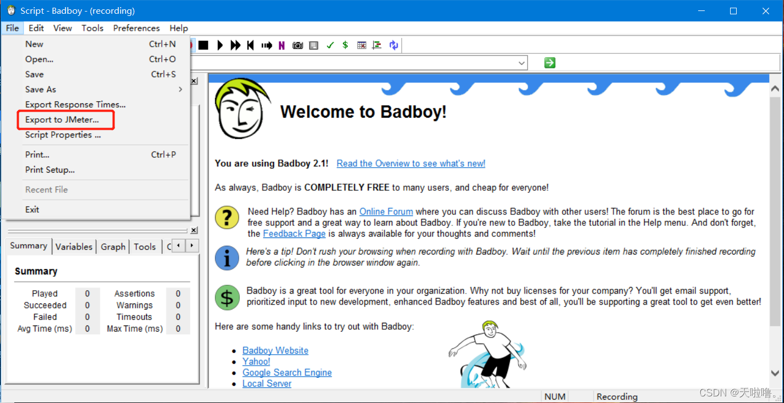The width and height of the screenshot is (784, 403).
Task: Click the Played count value
Action: (87, 294)
